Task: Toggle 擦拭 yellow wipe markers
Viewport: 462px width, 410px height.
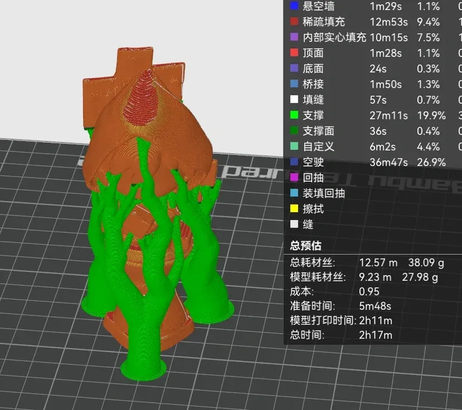Action: click(294, 209)
